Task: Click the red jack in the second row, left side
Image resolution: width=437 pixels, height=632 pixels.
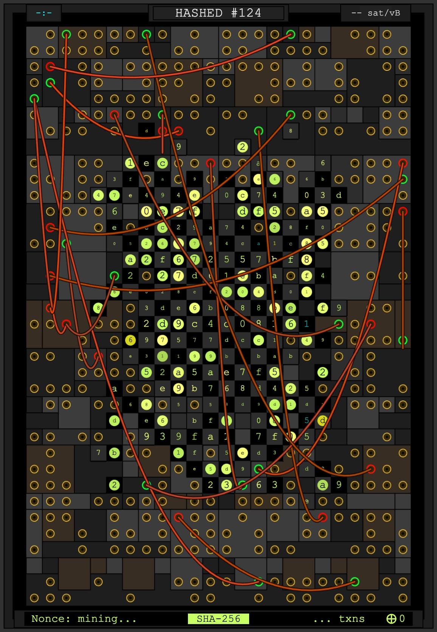Action: tap(50, 67)
